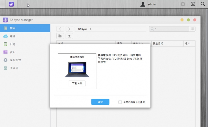Select 檔案 in the sidebar
The width and height of the screenshot is (208, 127).
coord(25,28)
